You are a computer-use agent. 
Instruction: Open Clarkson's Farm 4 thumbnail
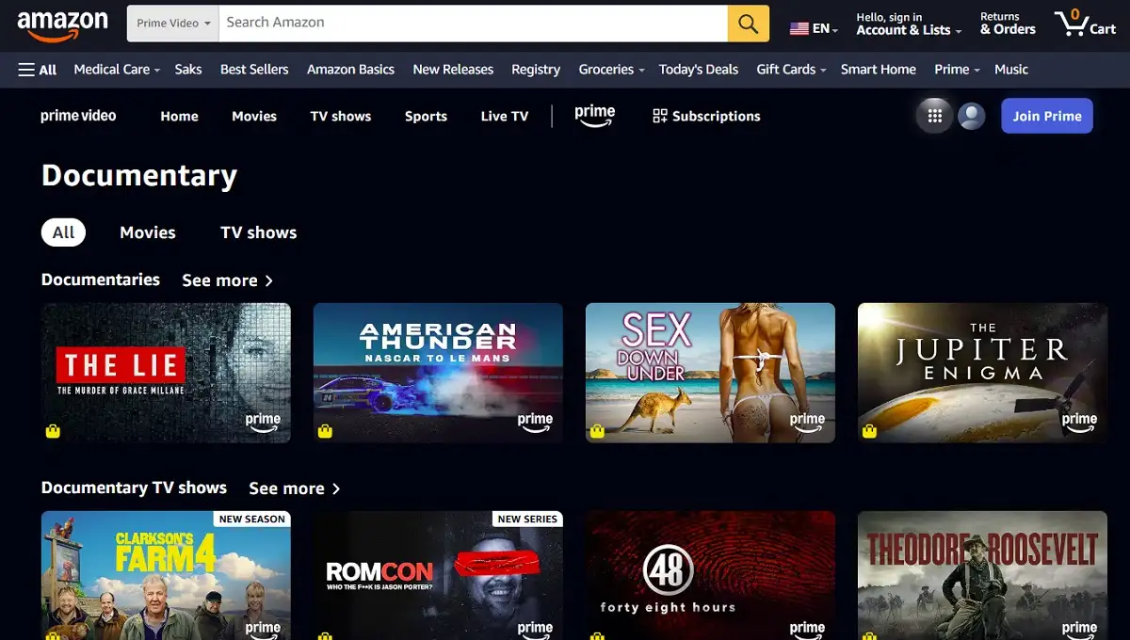coord(166,575)
